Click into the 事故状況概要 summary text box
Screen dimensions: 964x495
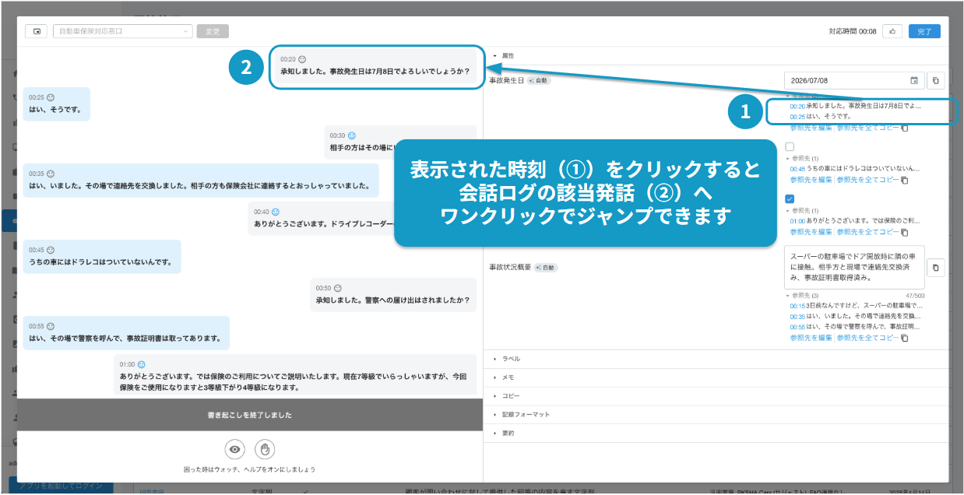tap(854, 267)
